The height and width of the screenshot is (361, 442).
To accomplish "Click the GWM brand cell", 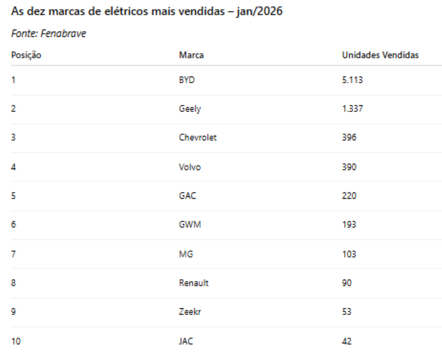I will point(189,224).
